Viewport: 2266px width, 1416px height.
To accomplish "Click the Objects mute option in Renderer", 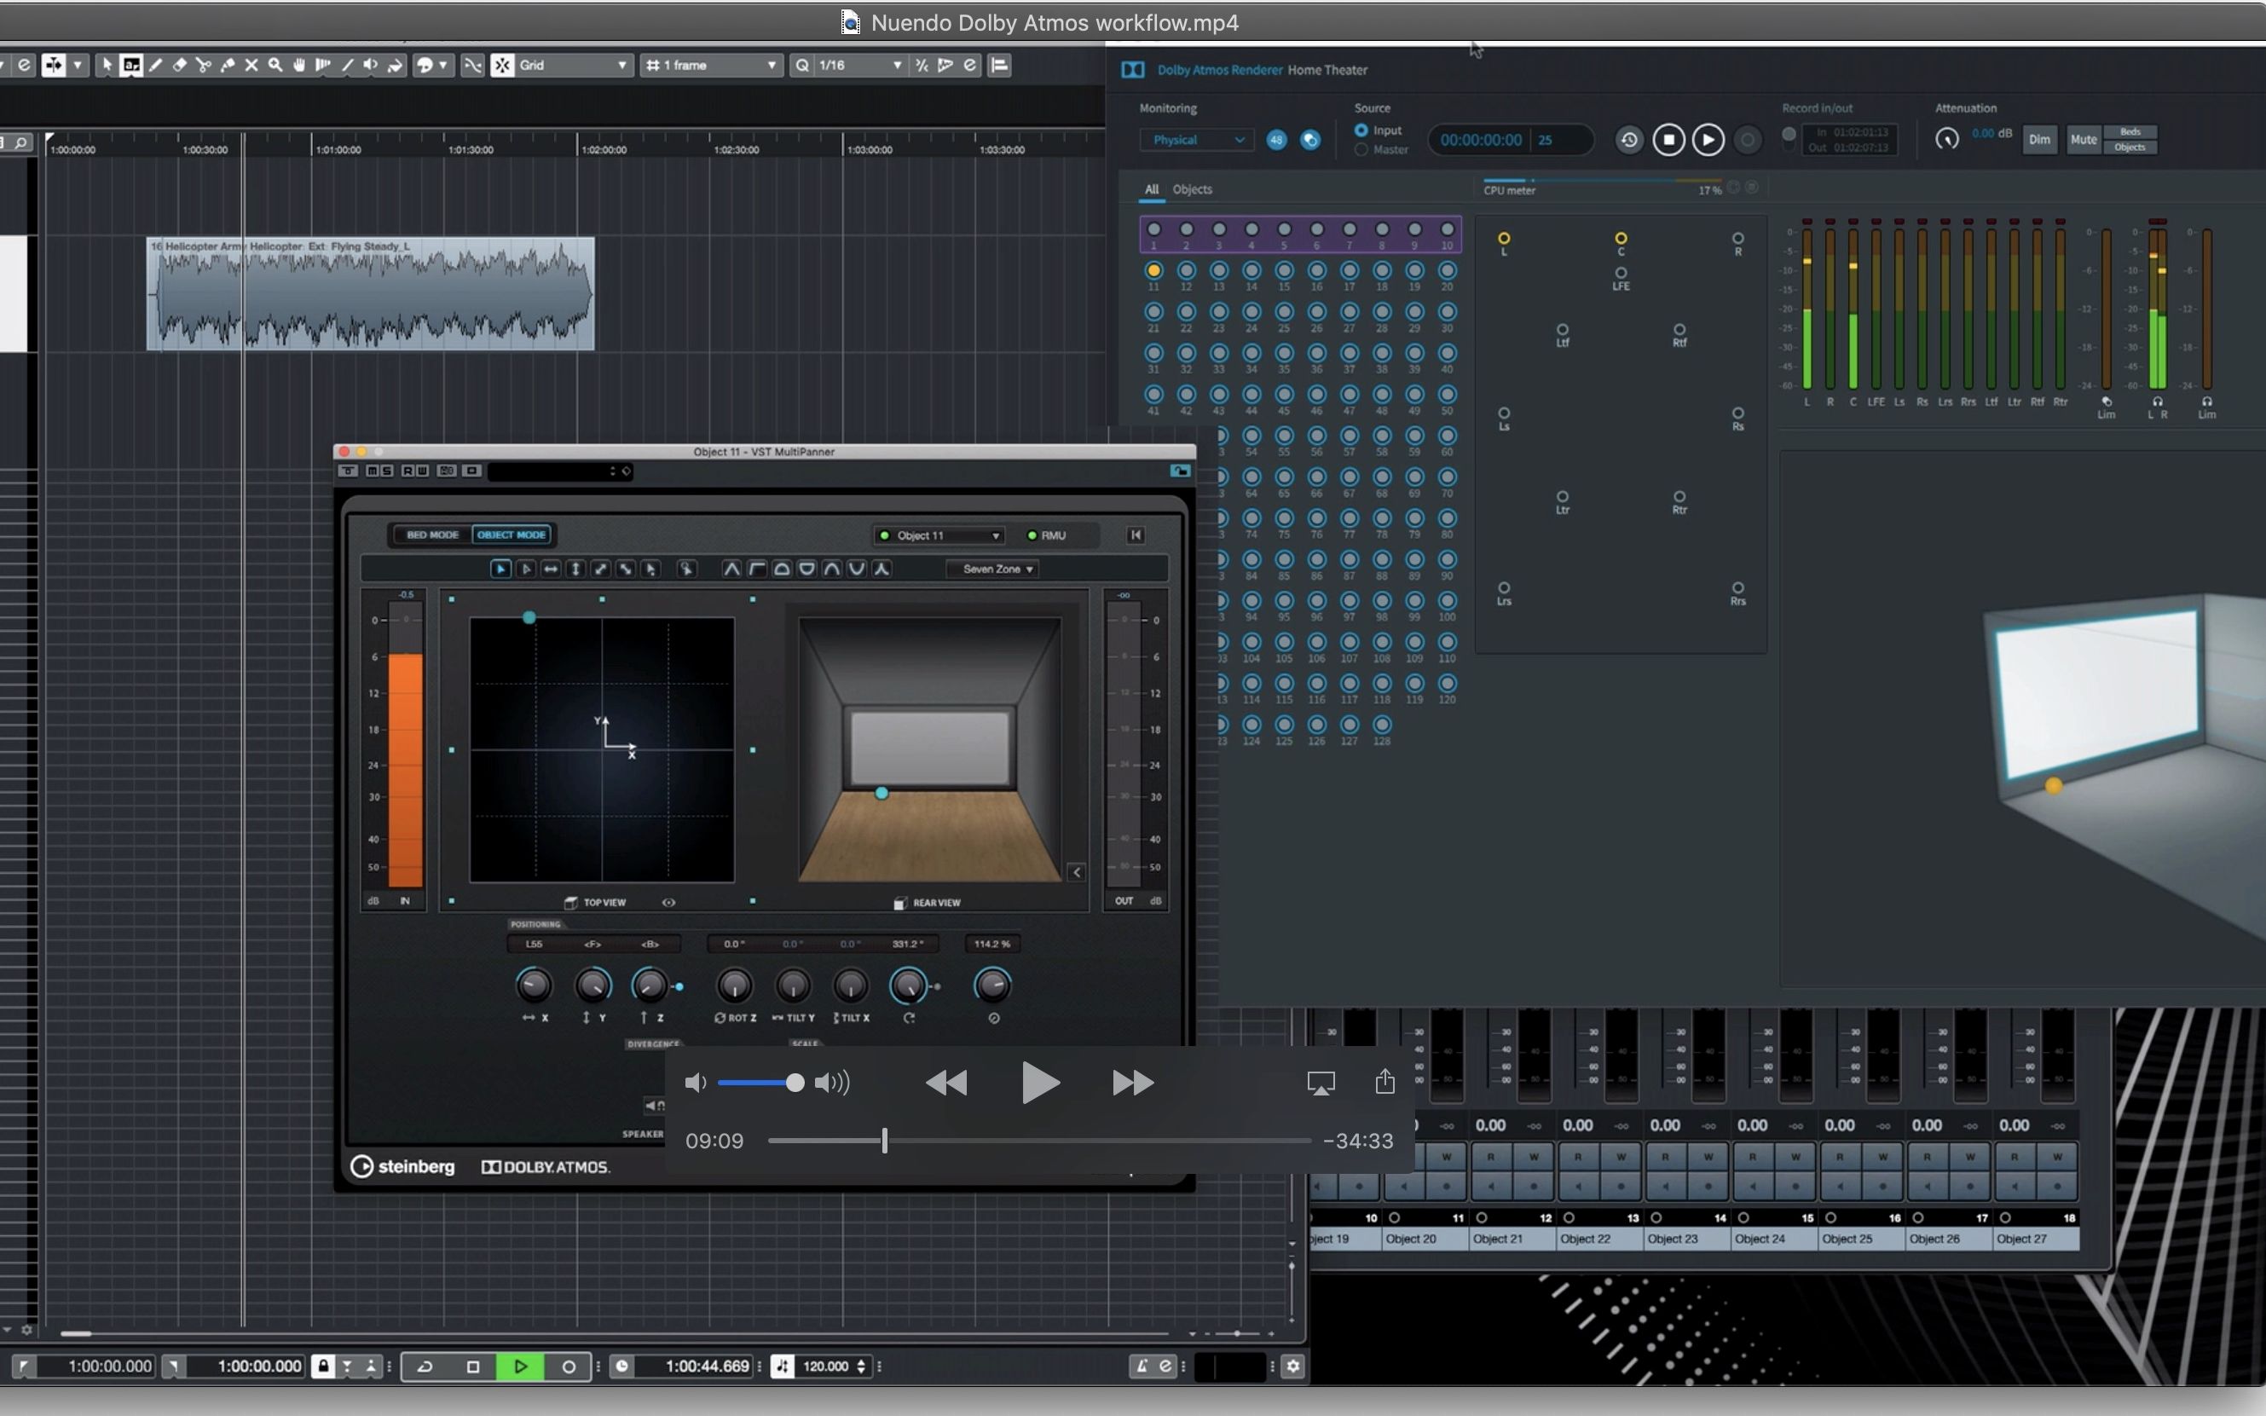I will pos(2130,147).
